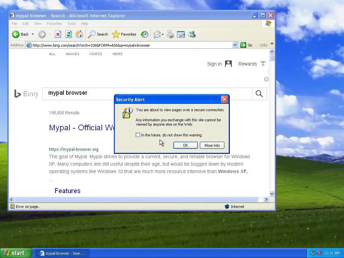Open the address bar URL dropdown

click(235, 45)
